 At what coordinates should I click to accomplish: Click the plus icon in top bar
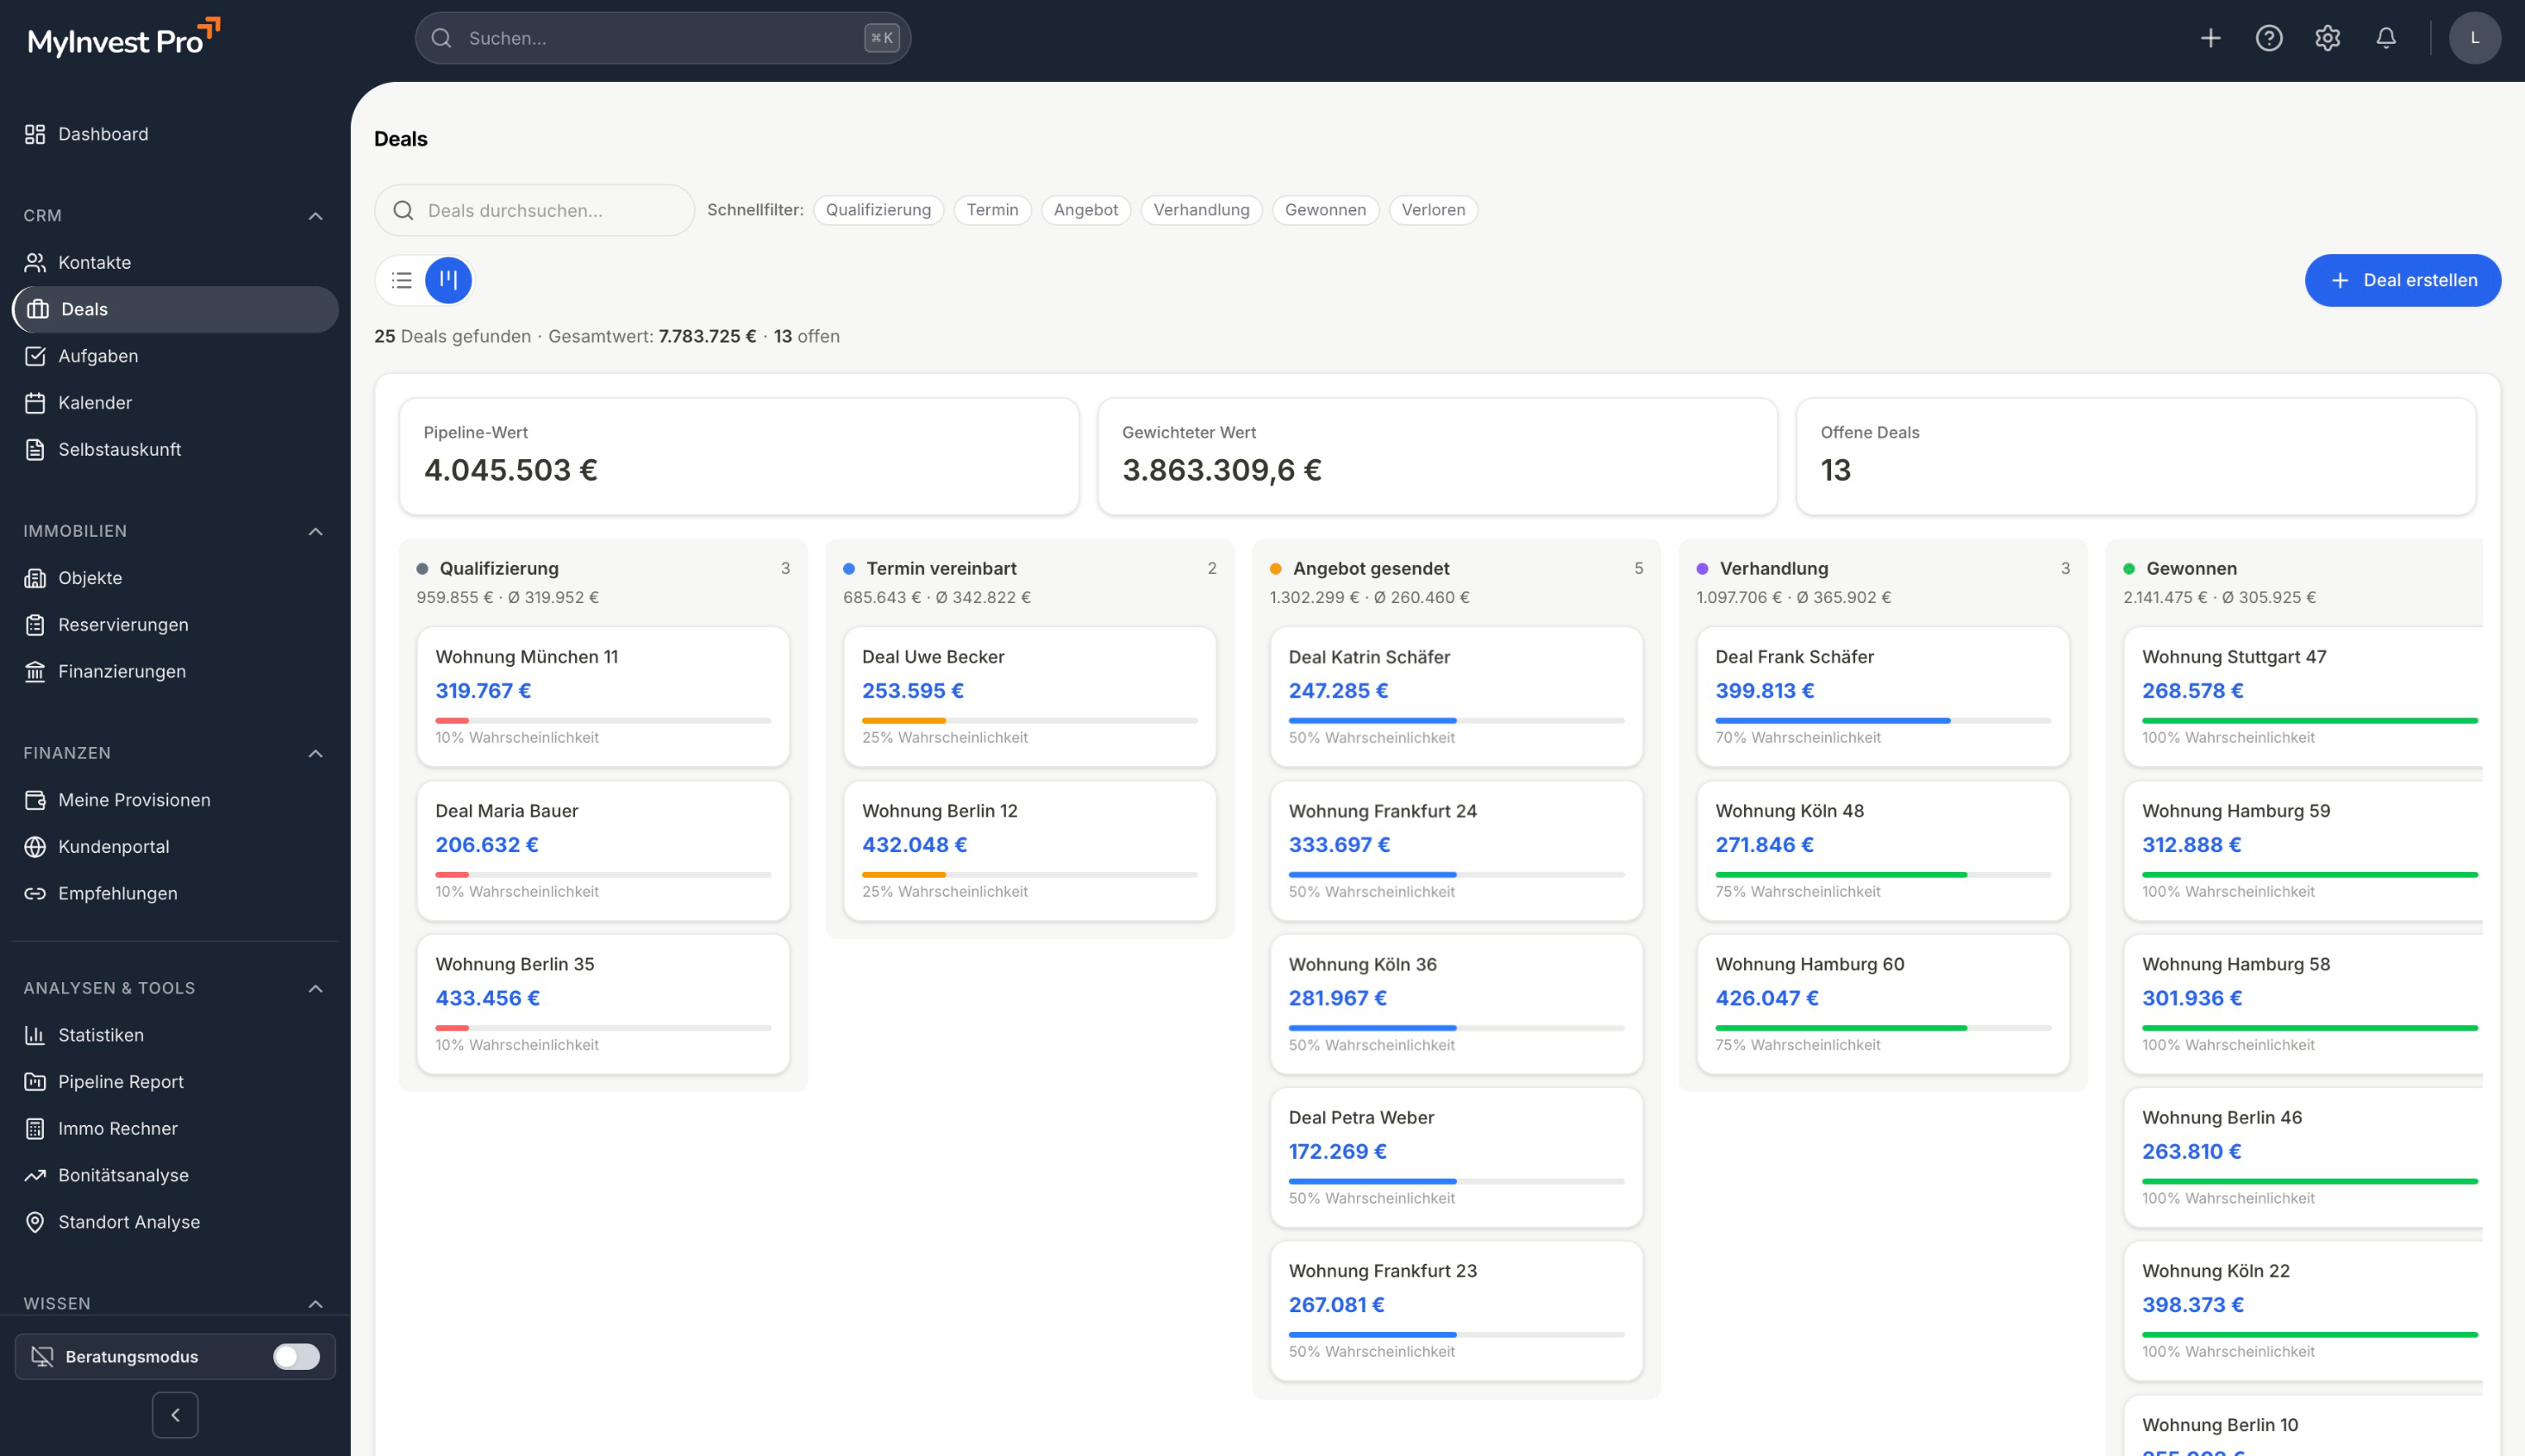point(2209,38)
